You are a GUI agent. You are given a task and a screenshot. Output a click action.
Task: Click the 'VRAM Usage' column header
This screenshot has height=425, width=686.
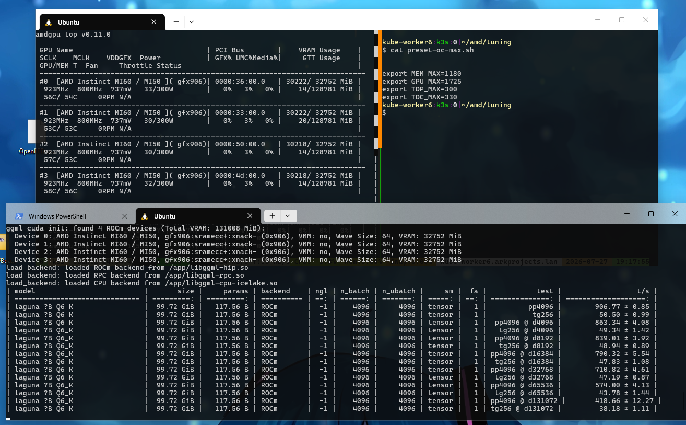tap(319, 50)
